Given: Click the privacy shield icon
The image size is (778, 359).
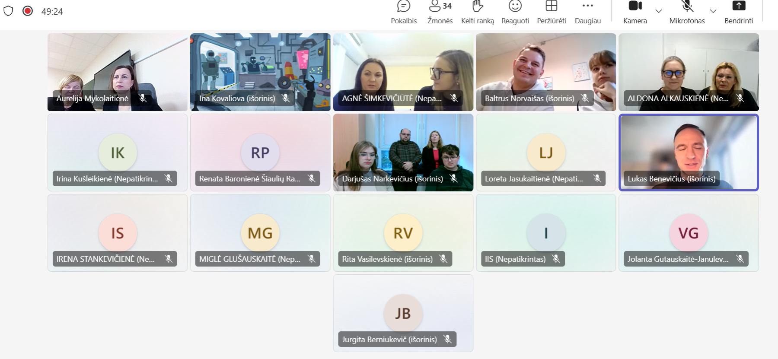Looking at the screenshot, I should (8, 11).
